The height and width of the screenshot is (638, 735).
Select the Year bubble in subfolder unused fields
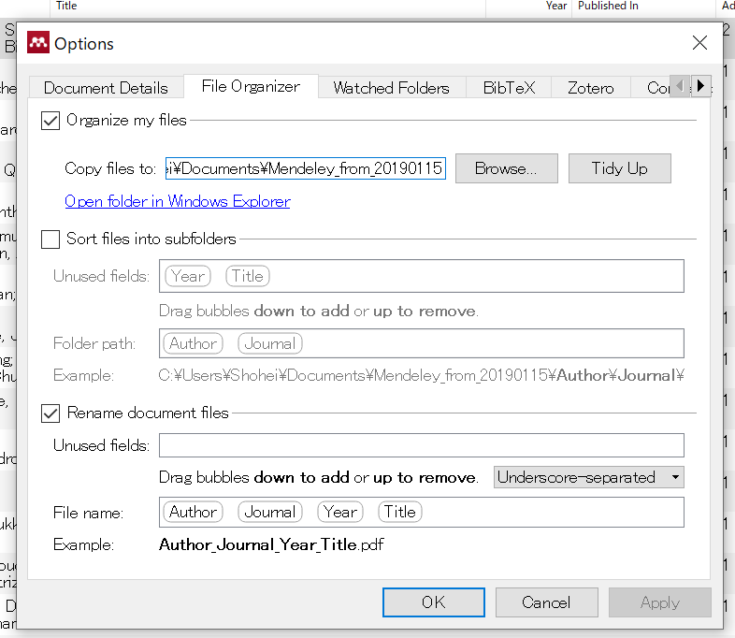[188, 276]
